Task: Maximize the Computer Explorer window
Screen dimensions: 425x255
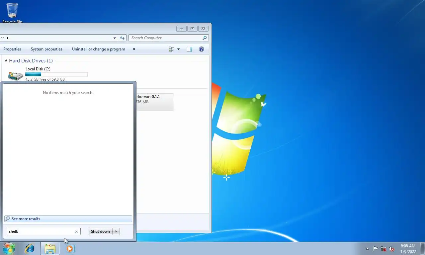Action: pyautogui.click(x=192, y=29)
